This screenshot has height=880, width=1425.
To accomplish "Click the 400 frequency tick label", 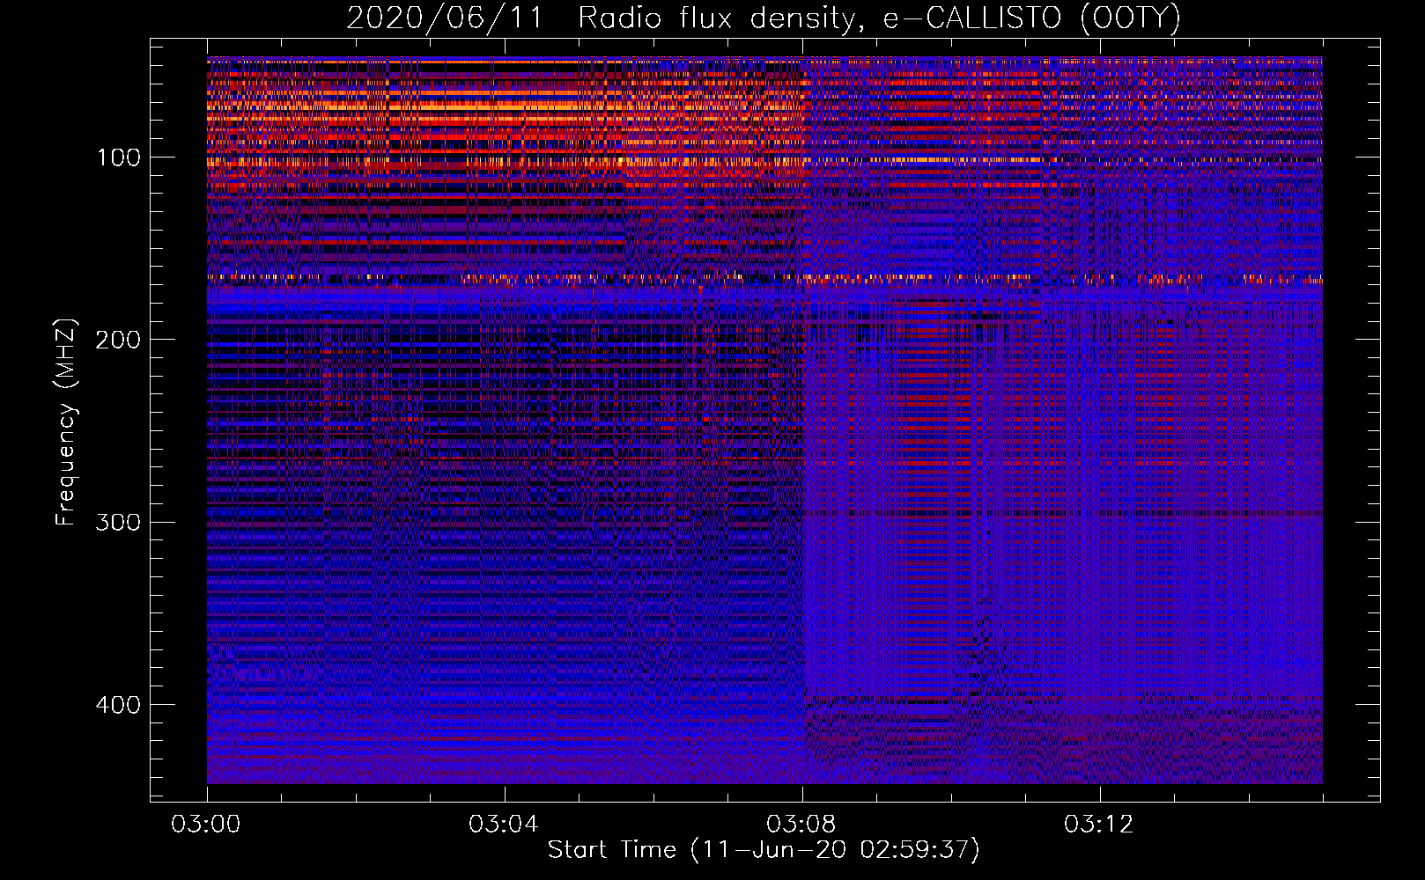I will coord(118,705).
